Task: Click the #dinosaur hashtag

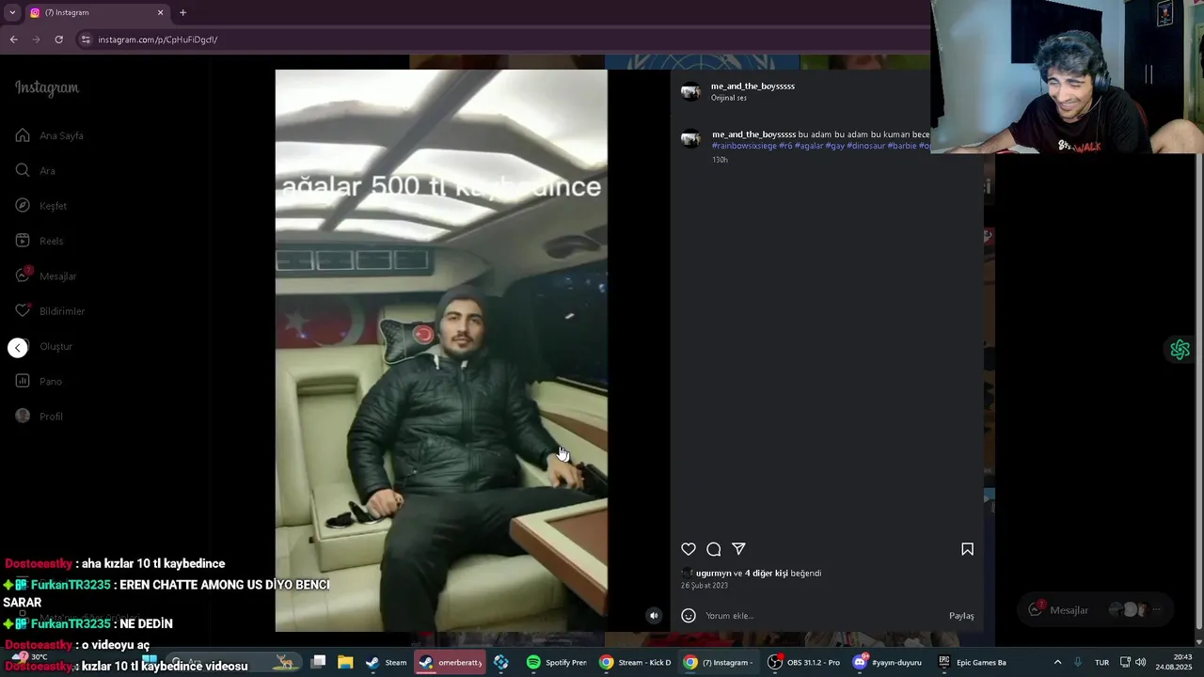Action: (x=866, y=146)
